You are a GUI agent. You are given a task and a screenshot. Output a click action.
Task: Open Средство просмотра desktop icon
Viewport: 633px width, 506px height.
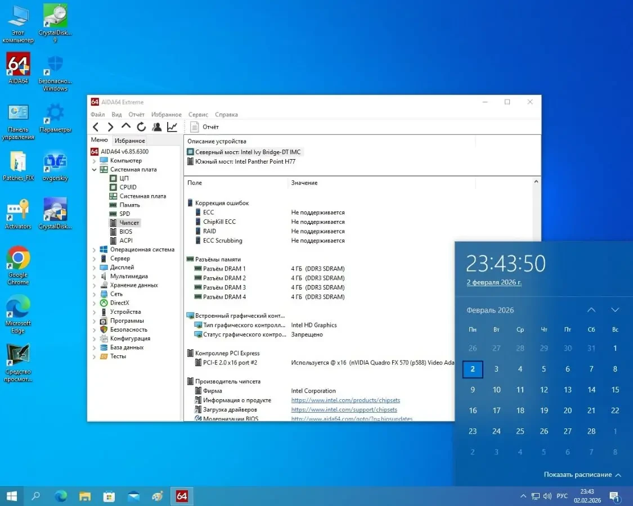coord(18,362)
